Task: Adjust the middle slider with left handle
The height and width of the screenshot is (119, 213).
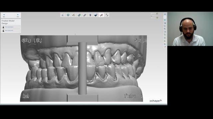Action: (x=154, y=16)
